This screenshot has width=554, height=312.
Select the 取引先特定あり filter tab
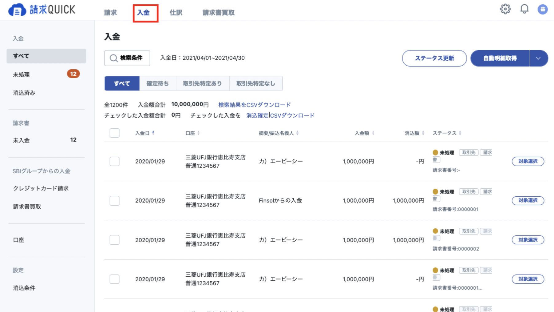point(202,83)
